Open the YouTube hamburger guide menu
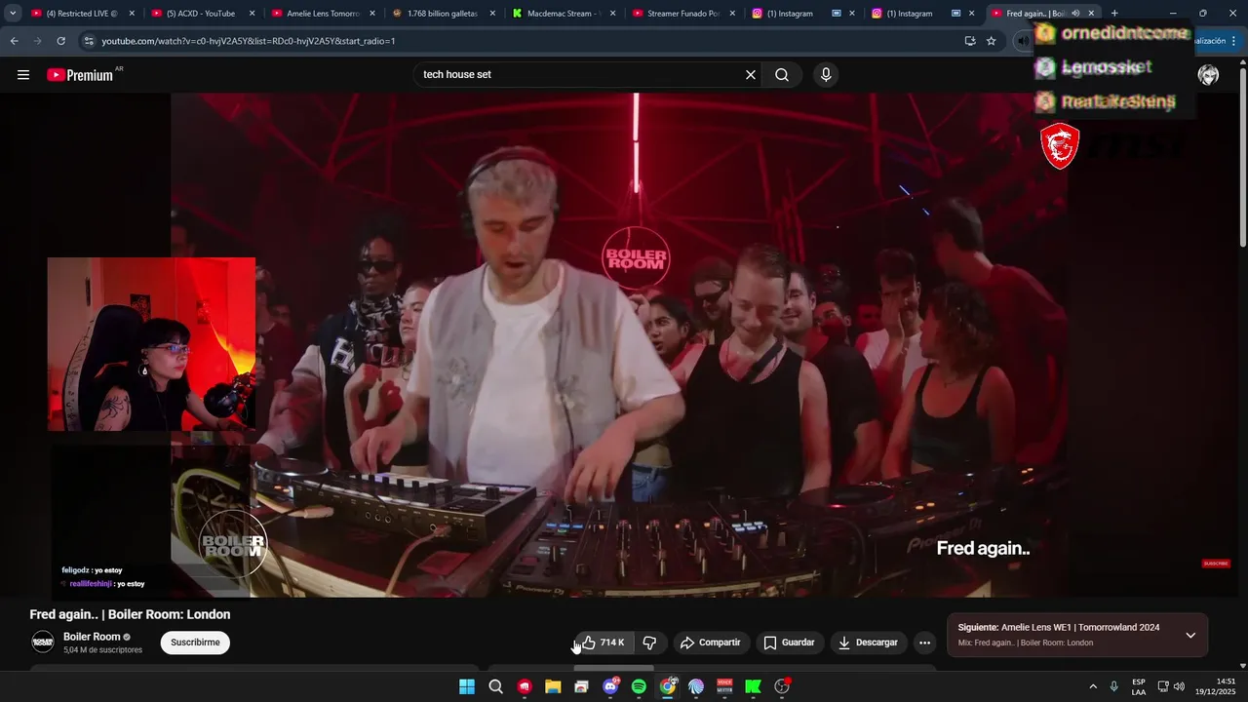 pyautogui.click(x=23, y=75)
